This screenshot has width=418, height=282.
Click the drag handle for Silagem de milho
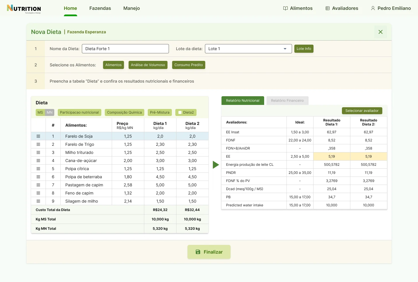coord(38,201)
